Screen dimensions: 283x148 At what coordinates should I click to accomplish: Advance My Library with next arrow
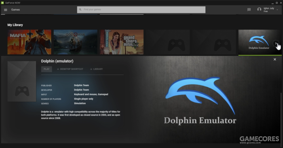click(276, 43)
